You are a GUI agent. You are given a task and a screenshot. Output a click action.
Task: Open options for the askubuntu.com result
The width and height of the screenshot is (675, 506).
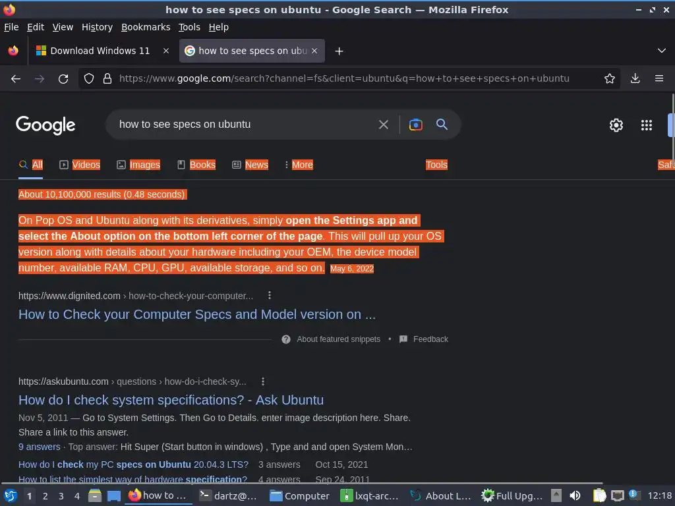click(x=263, y=381)
